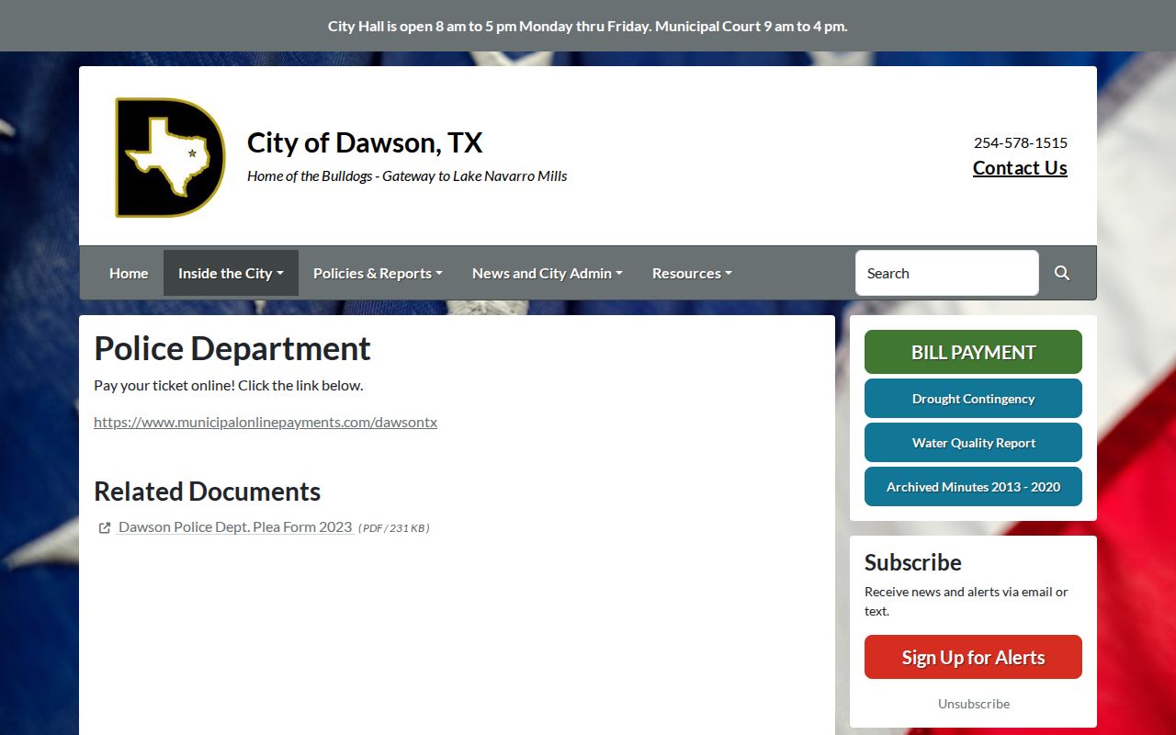Open the Policies & Reports dropdown
This screenshot has height=735, width=1176.
click(378, 273)
